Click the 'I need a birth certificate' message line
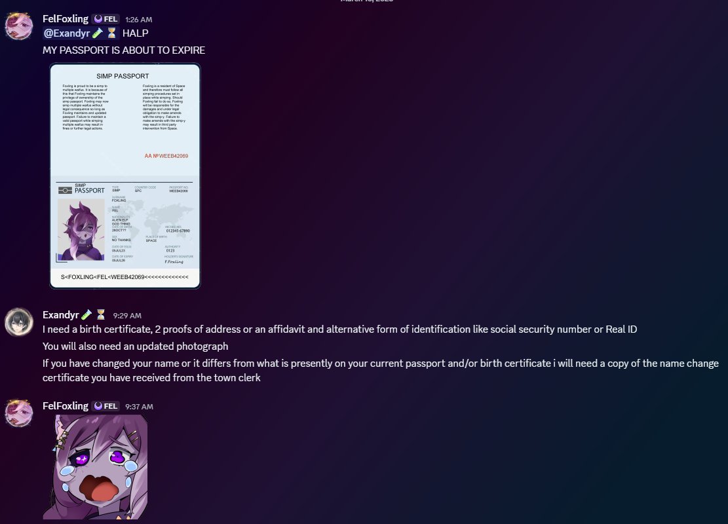Viewport: 728px width, 524px height. point(340,329)
